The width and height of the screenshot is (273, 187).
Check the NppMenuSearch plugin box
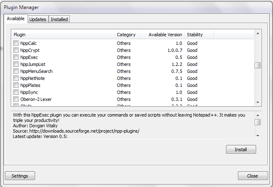tap(16, 71)
